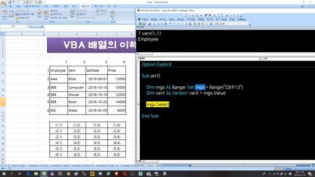Open Object Browser from VBE toolbar

click(x=202, y=24)
